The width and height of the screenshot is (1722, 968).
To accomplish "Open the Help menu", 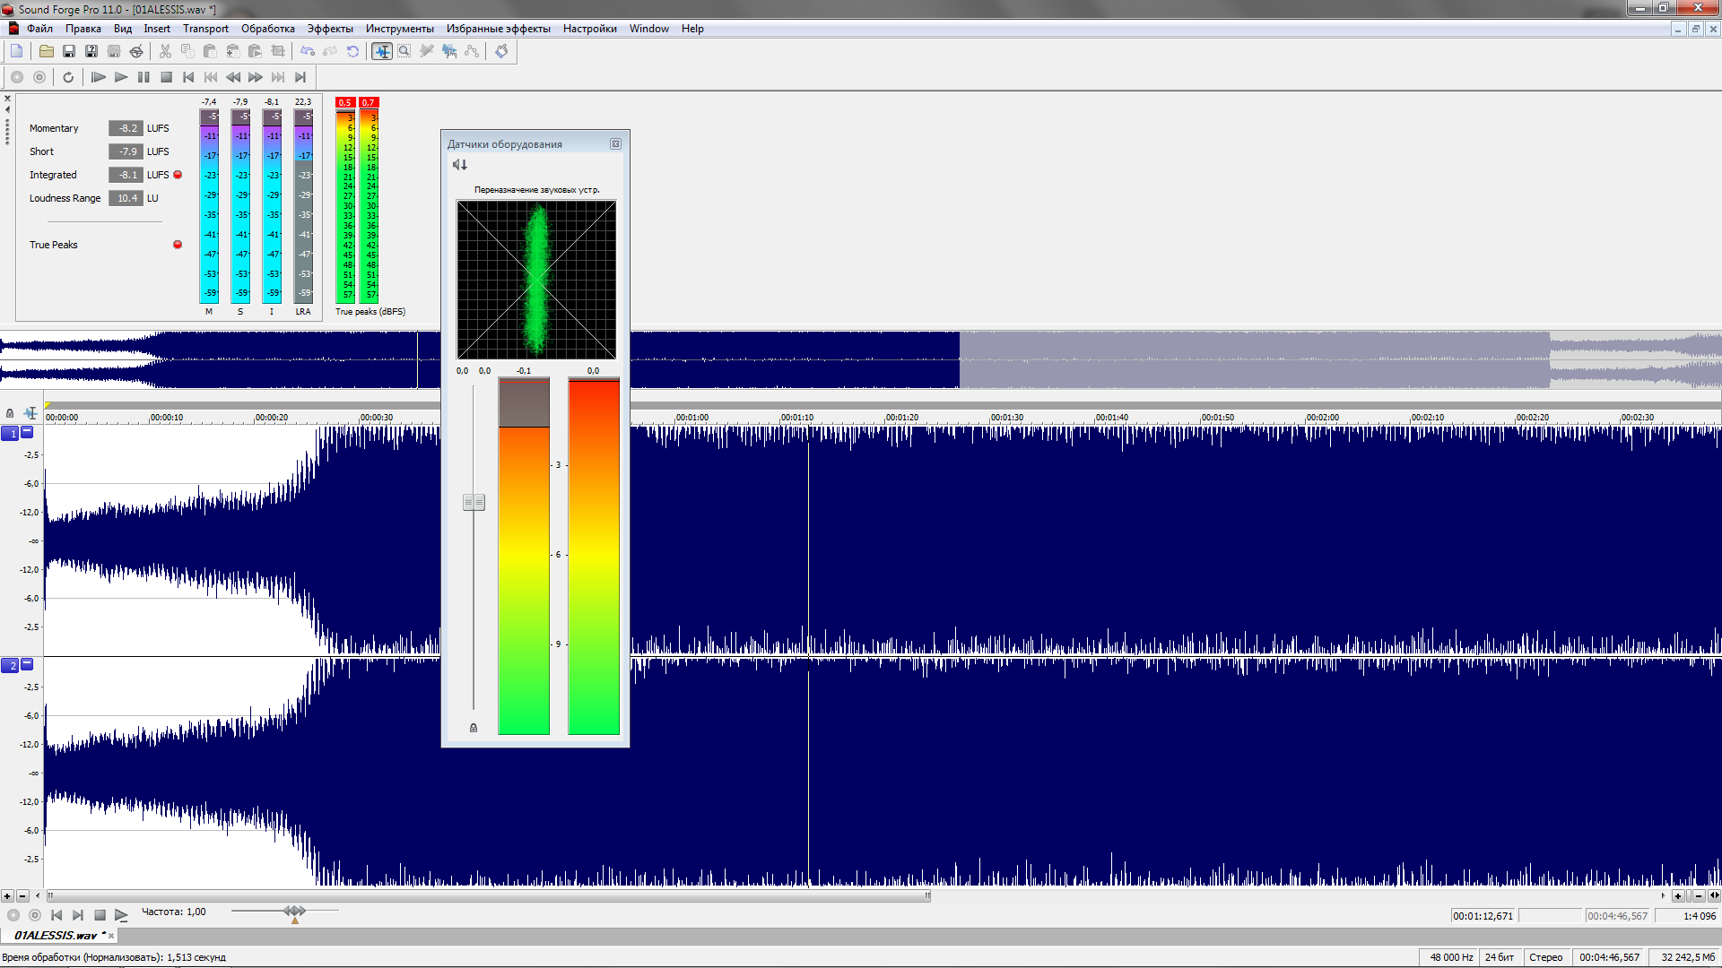I will pyautogui.click(x=692, y=29).
